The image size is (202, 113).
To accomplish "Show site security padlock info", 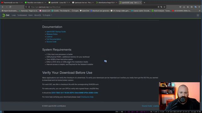I will click(x=29, y=7).
